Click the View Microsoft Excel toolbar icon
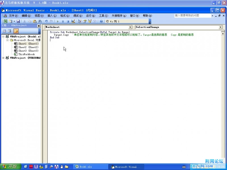This screenshot has height=170, width=227. (5, 21)
